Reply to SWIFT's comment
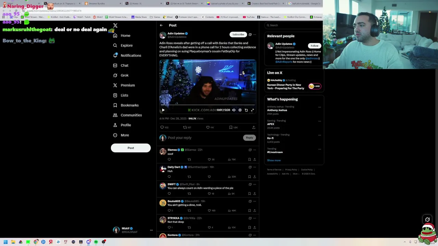 (169, 194)
